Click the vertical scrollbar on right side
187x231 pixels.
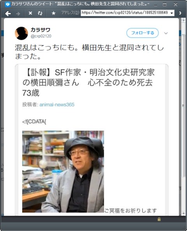(183, 116)
